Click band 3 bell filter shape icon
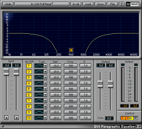 (39, 77)
